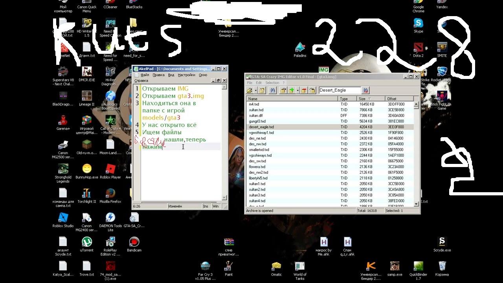Viewport: 503px width, 283px height.
Task: Click the green plus add file icon
Action: [x=292, y=90]
